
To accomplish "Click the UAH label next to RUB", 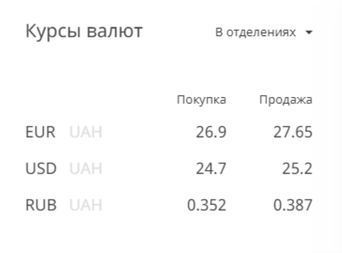I will tap(86, 205).
